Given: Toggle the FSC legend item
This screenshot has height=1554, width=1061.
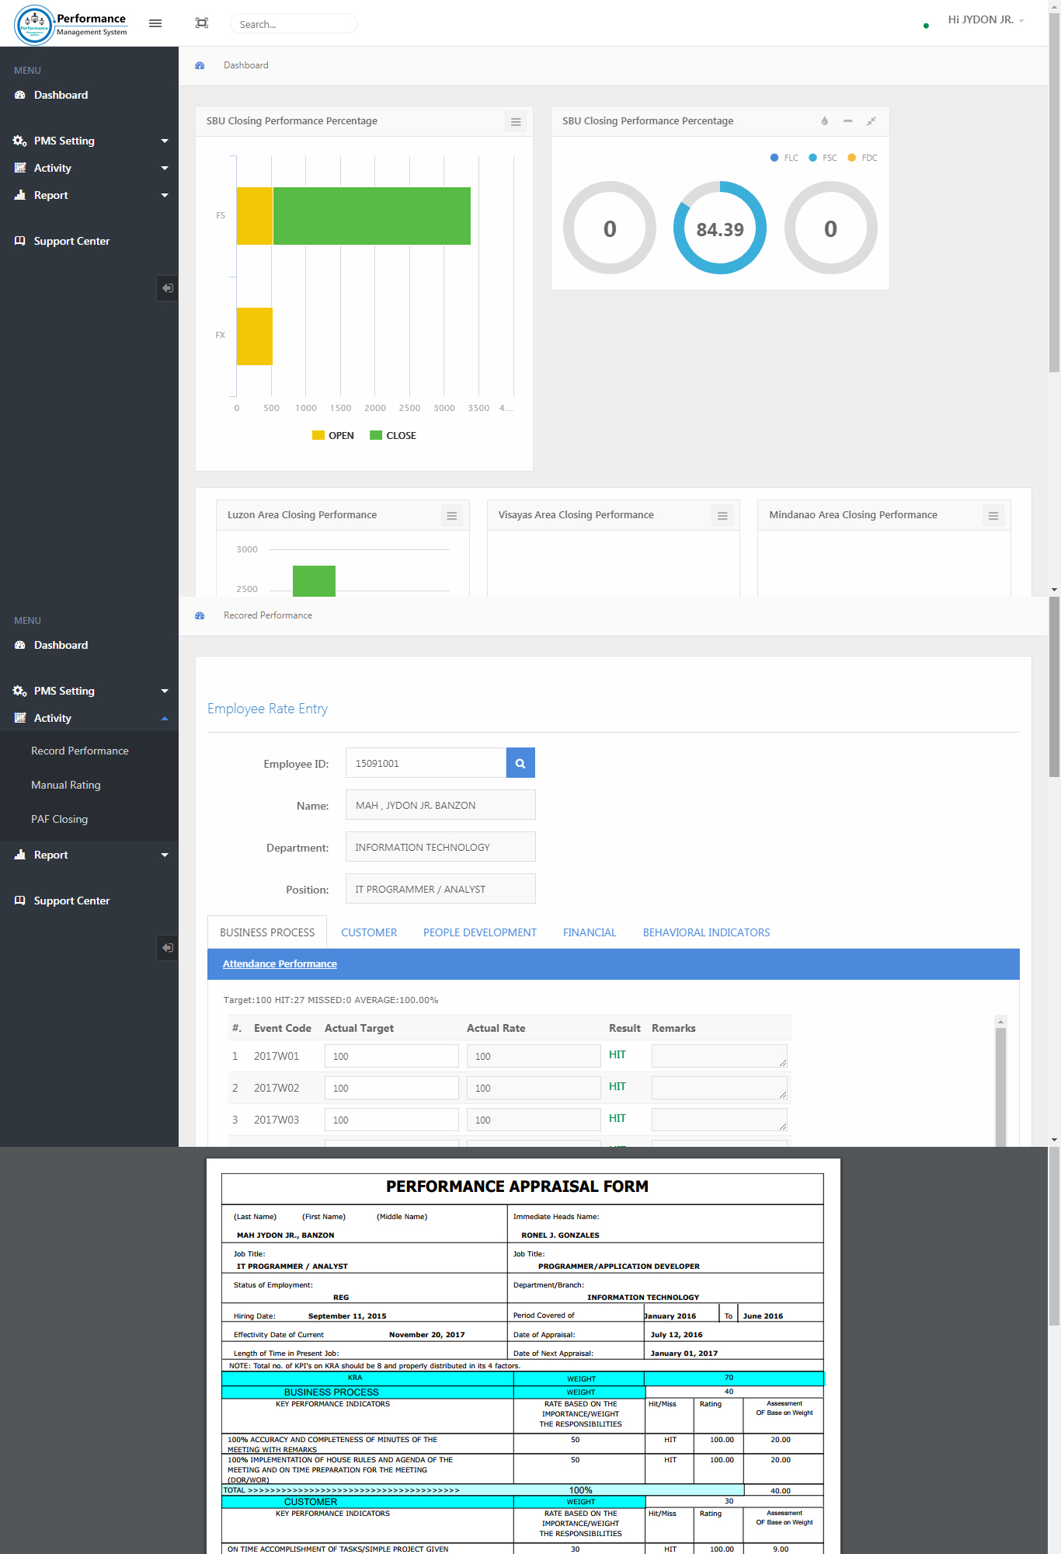Looking at the screenshot, I should (823, 158).
